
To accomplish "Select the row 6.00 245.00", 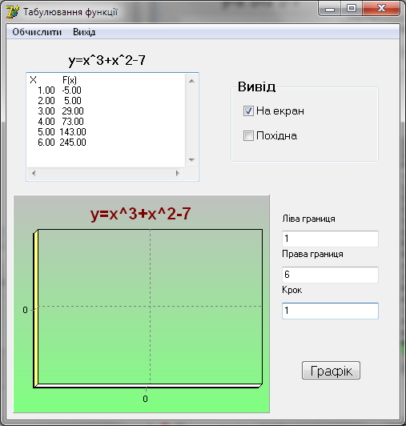I will [62, 142].
